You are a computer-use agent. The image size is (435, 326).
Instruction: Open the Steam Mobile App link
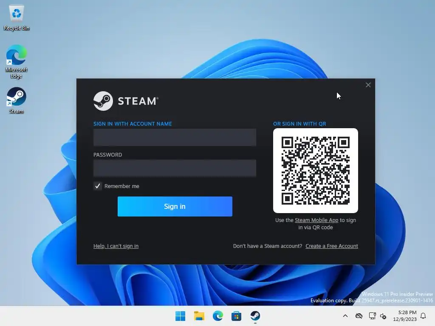pos(316,220)
